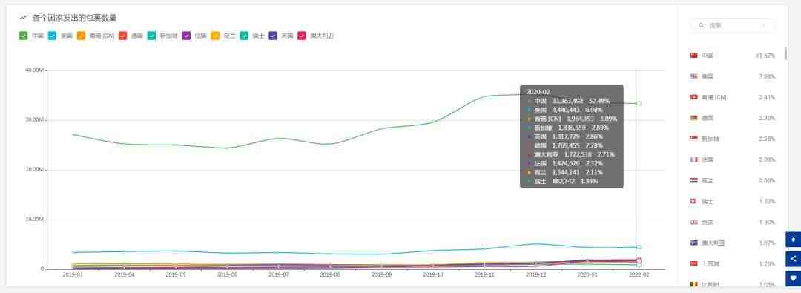Click the magnifier icon in search box

coord(702,25)
